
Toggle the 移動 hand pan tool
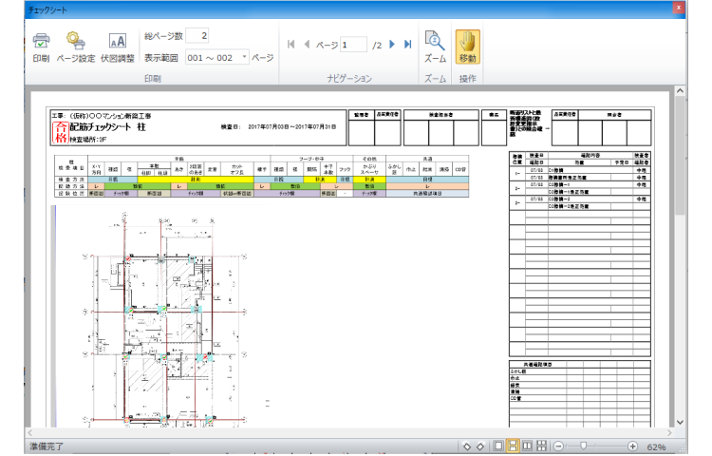pos(468,42)
